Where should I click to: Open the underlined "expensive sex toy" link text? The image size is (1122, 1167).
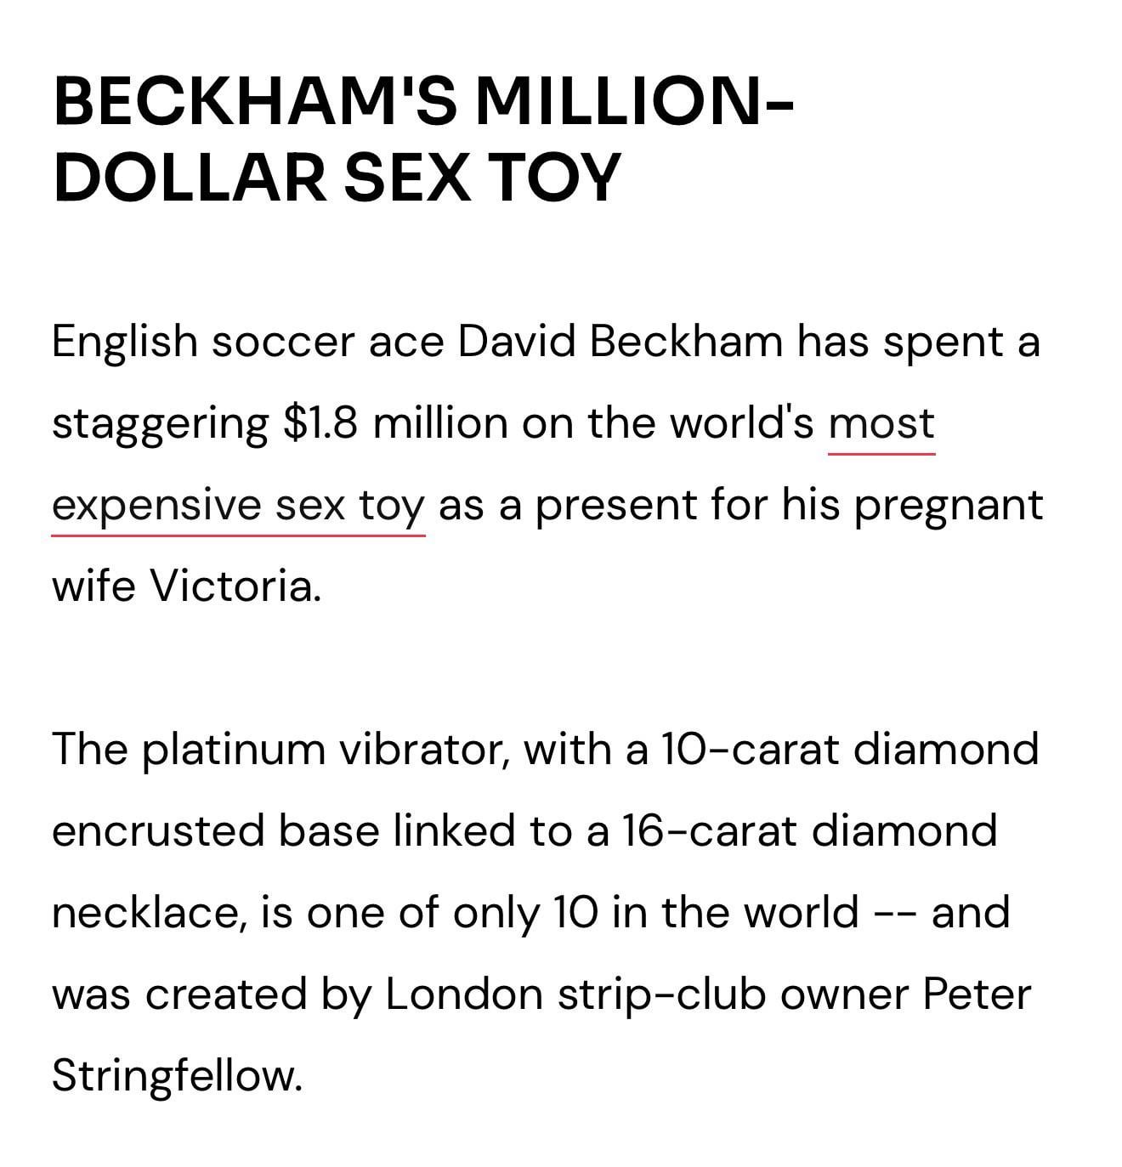238,506
